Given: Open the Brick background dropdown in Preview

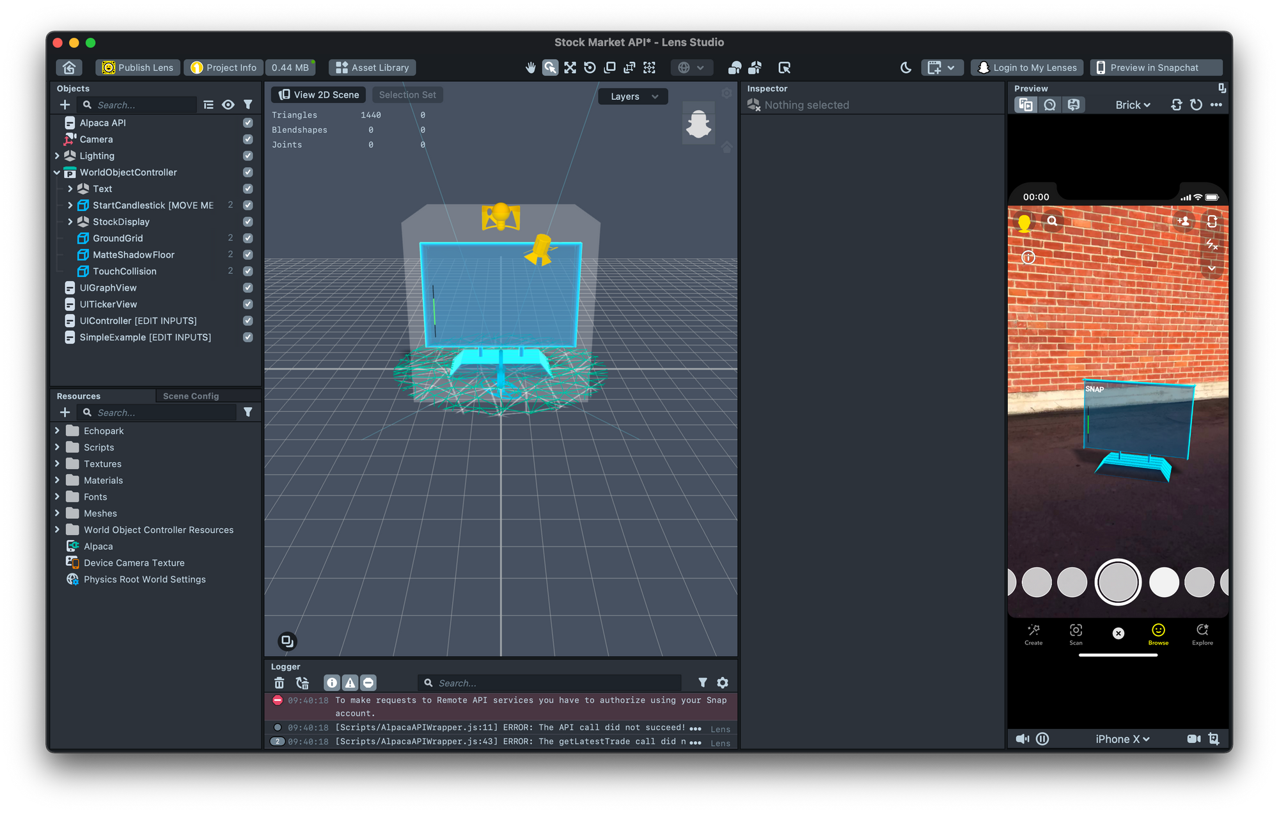Looking at the screenshot, I should [x=1133, y=105].
